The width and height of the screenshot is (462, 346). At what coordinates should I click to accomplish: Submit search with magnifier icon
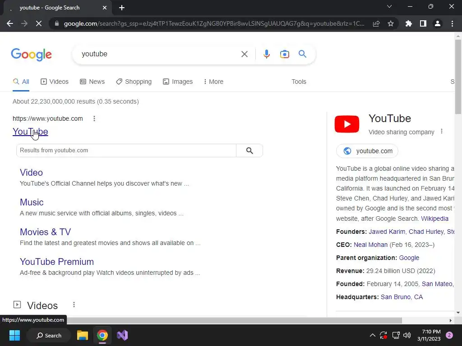(302, 54)
